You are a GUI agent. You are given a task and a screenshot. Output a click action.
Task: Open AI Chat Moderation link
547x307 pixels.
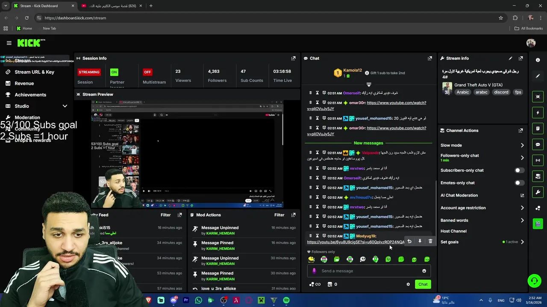coord(482,195)
